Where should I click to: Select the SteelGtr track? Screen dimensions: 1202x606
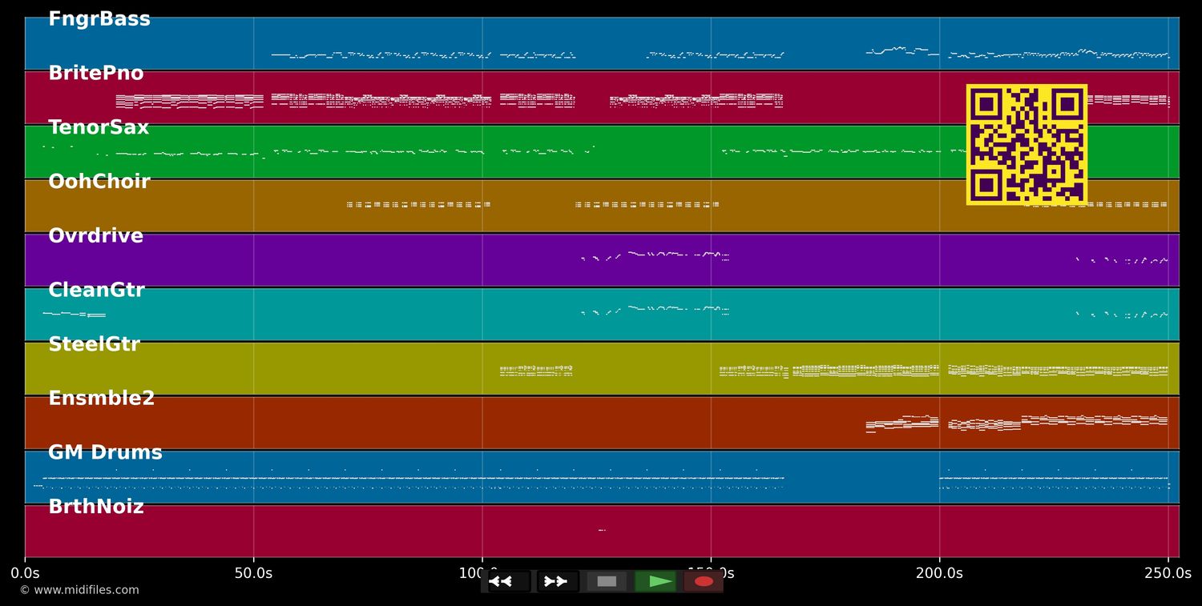click(95, 344)
